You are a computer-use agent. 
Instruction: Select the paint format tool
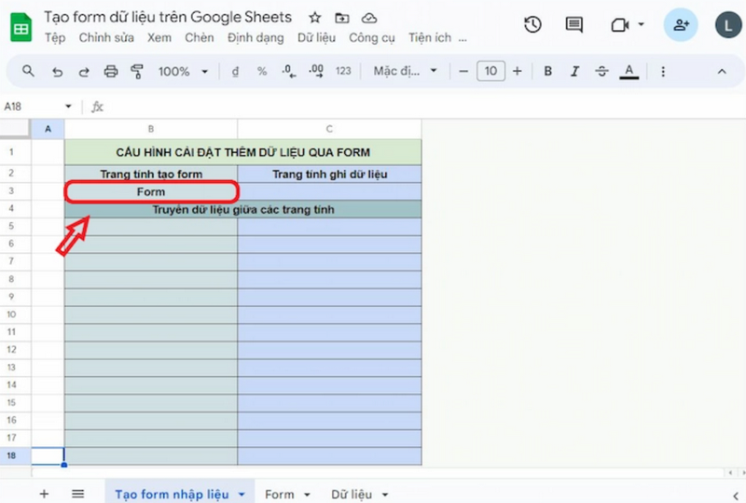pos(138,72)
